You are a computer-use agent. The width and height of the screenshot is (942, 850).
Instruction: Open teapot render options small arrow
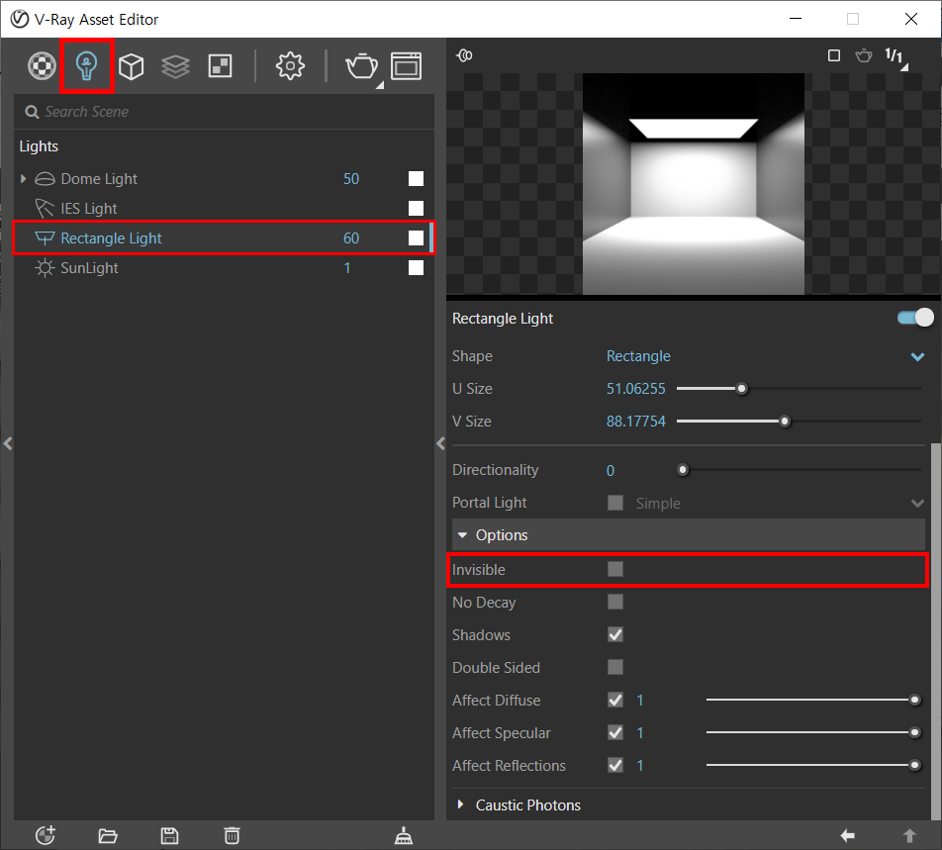(x=380, y=85)
